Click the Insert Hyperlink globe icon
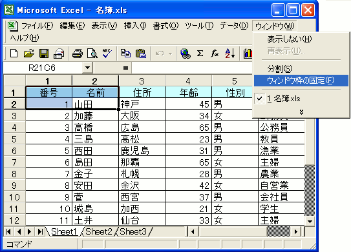This screenshot has height=252, width=351. (186, 53)
